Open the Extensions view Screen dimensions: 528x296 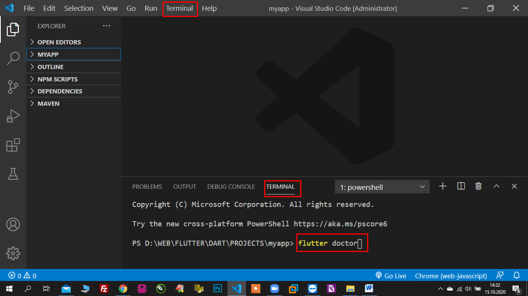coord(13,145)
